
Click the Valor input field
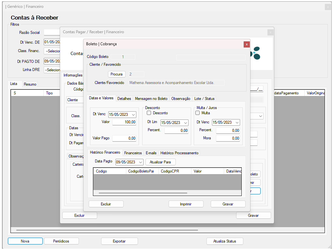click(124, 122)
